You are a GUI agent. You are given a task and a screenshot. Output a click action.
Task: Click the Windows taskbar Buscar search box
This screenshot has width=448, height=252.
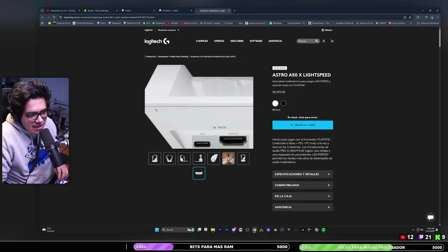point(178,230)
